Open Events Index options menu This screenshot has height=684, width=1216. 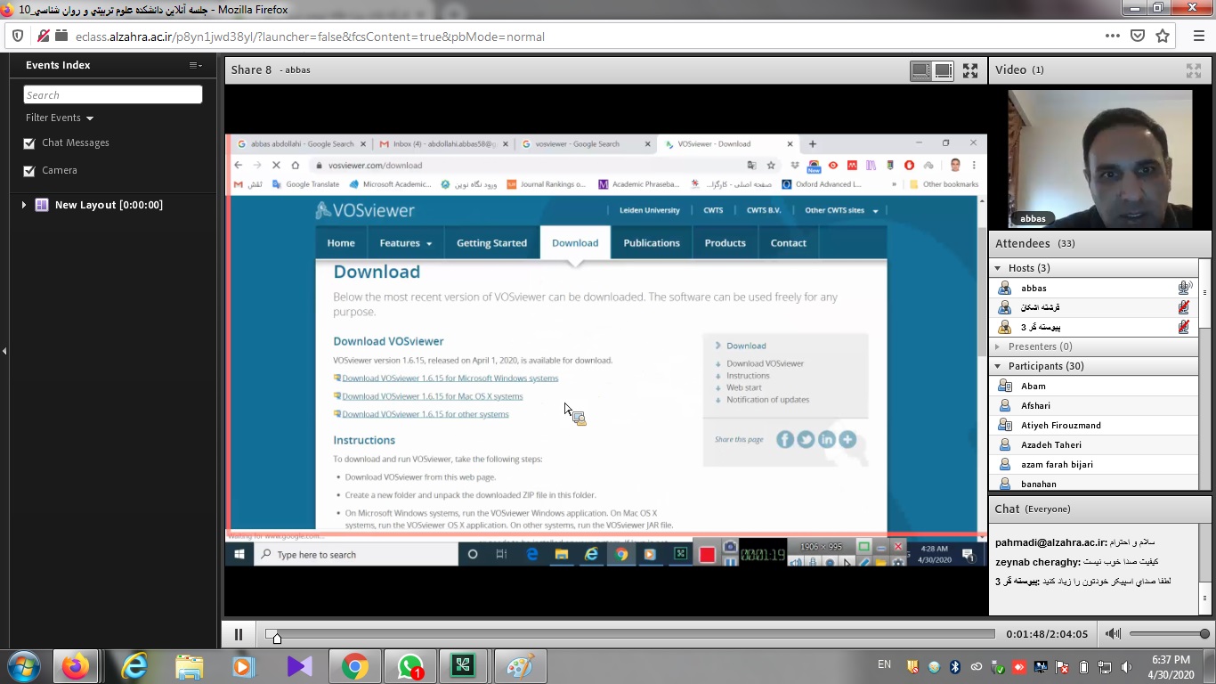click(196, 65)
